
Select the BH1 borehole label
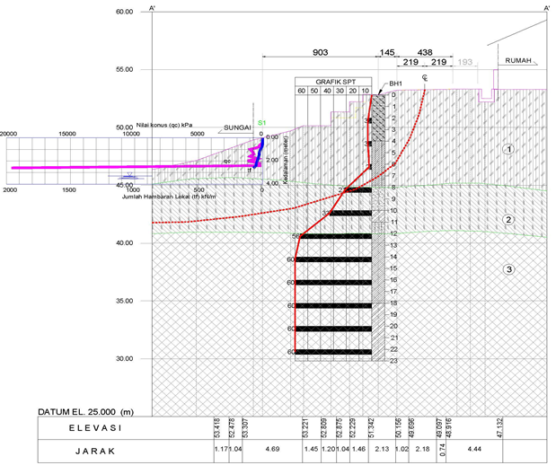[395, 84]
